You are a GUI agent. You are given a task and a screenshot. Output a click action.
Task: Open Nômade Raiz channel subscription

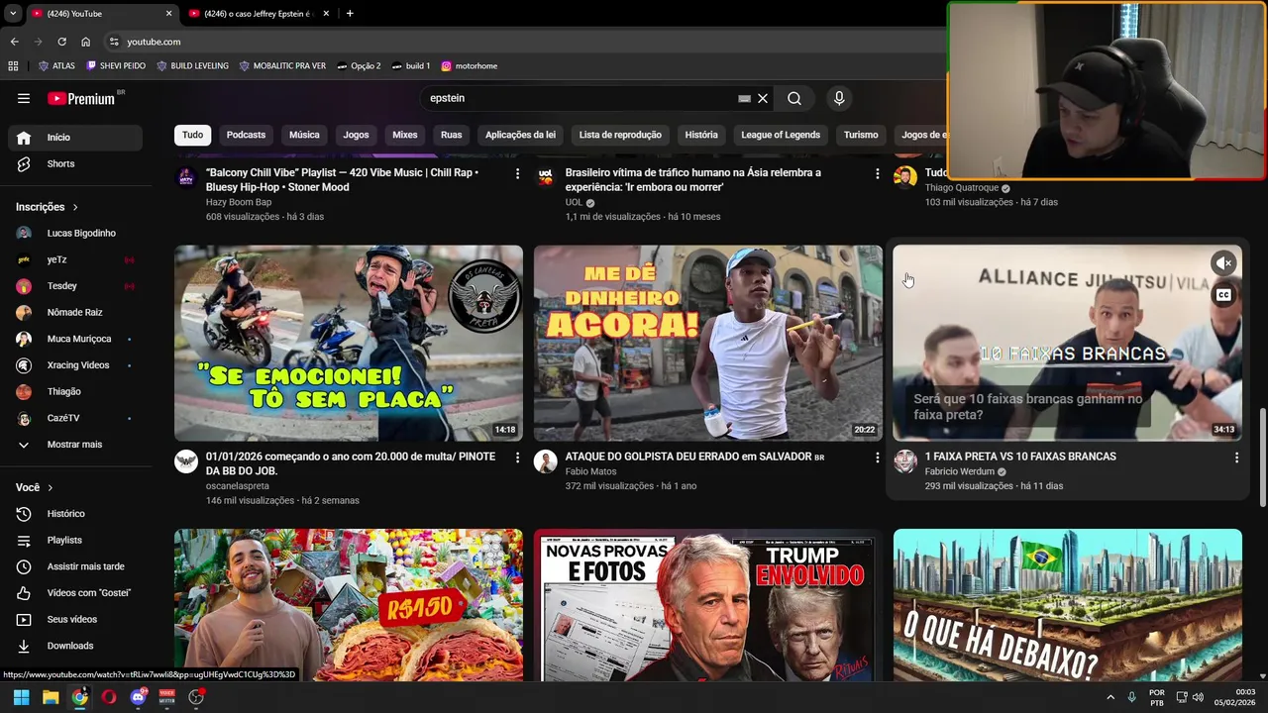coord(75,312)
